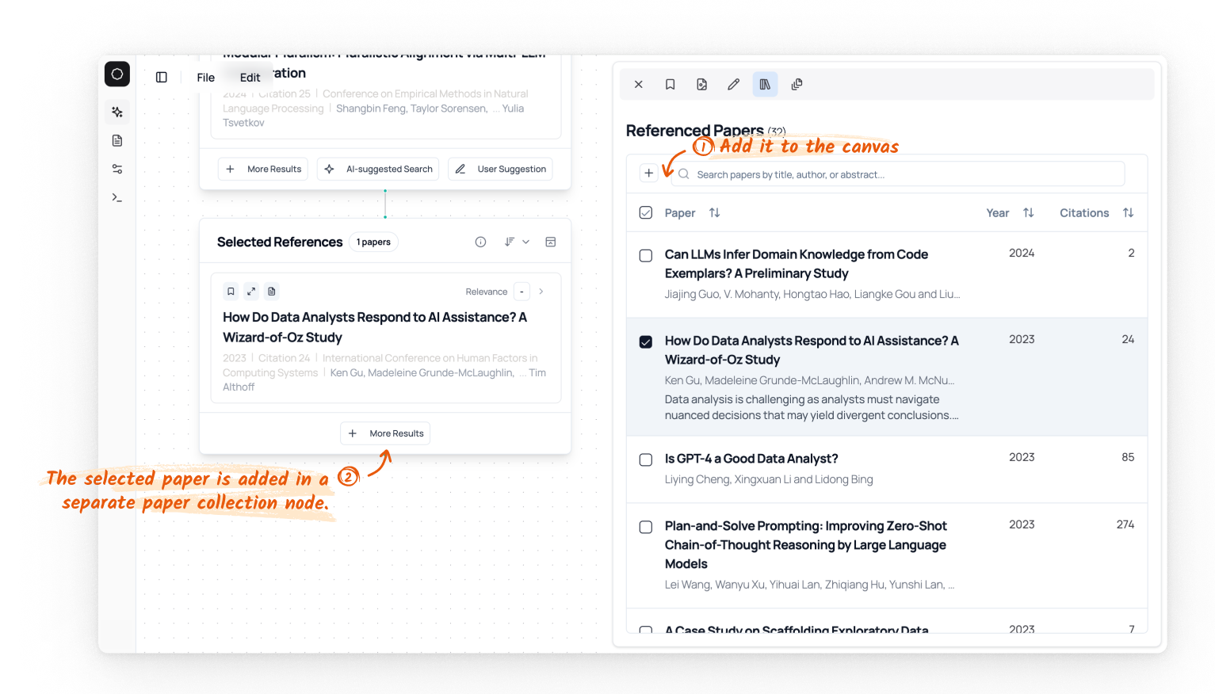Open the AI sparkle tool in sidebar
The image size is (1215, 694).
pyautogui.click(x=117, y=112)
